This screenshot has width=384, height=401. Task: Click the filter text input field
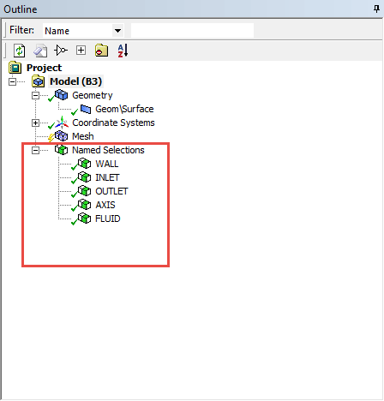coord(192,31)
